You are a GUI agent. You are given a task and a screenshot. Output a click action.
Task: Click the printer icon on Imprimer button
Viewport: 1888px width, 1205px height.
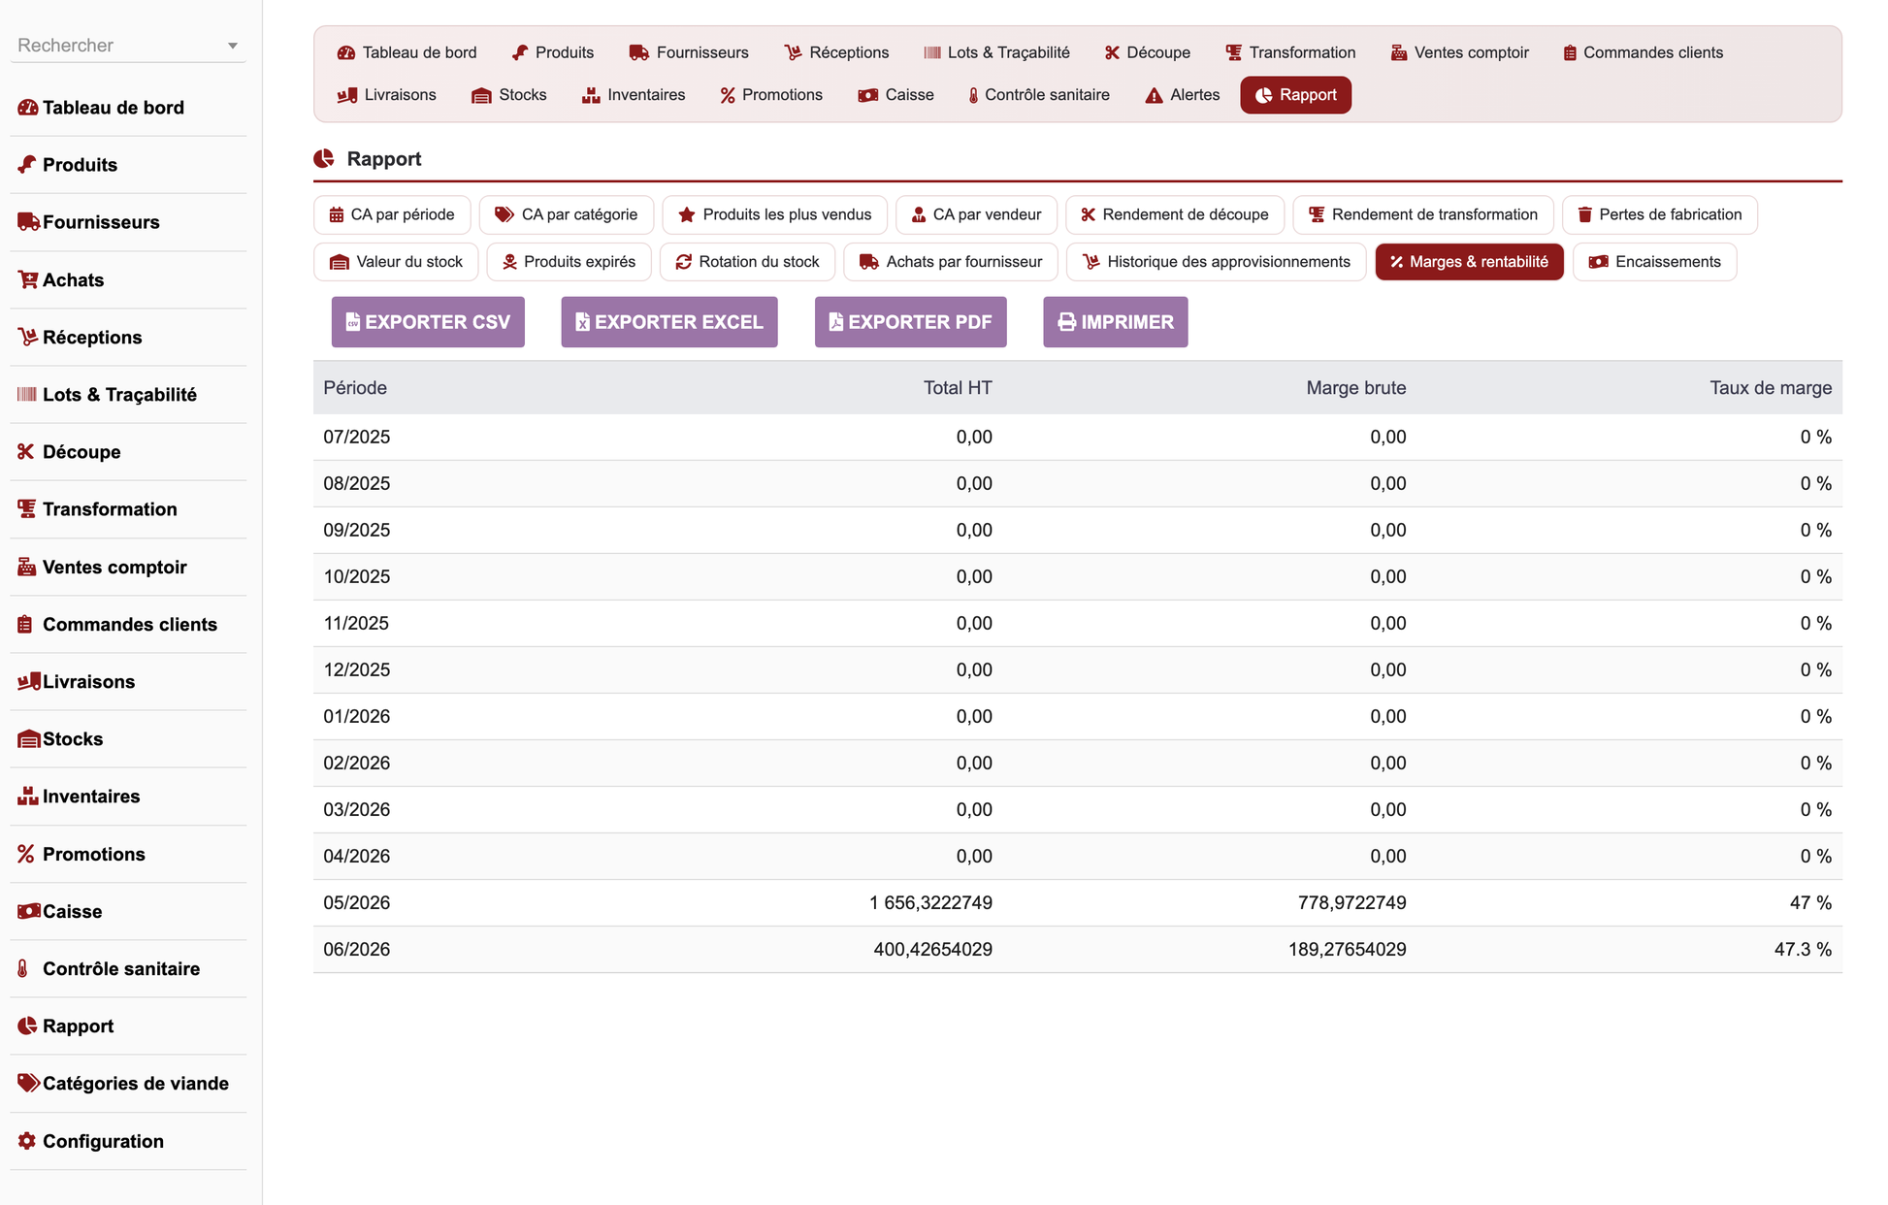pyautogui.click(x=1066, y=322)
